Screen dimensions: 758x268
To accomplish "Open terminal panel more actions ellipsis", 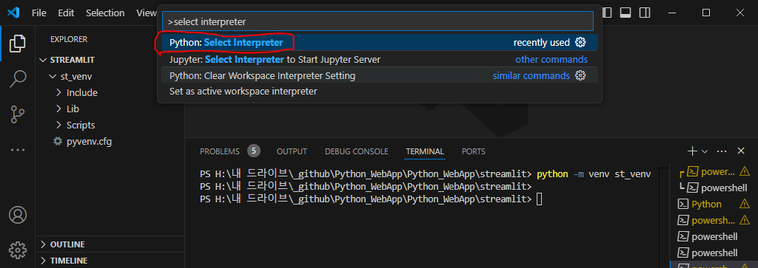I will pos(722,151).
